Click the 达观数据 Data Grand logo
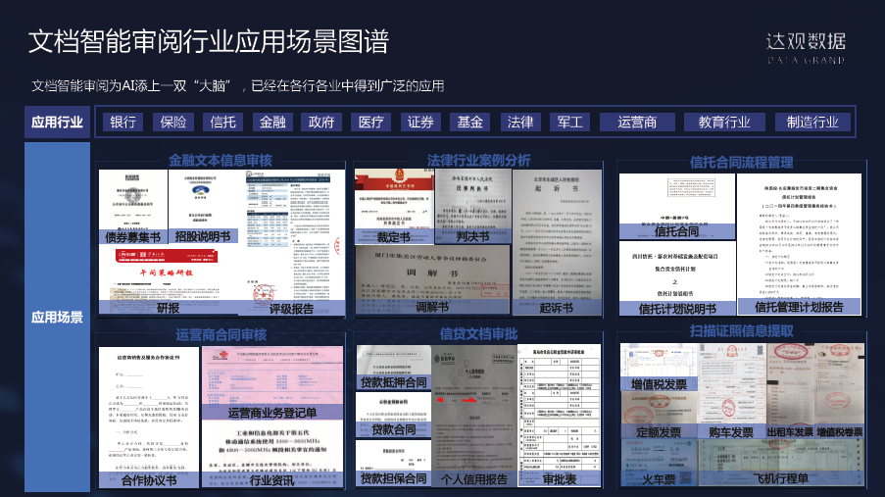The width and height of the screenshot is (885, 497). pos(806,46)
